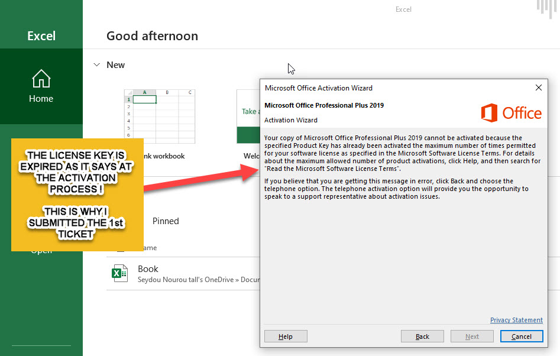
Task: Click the Excel file icon beside Book
Action: [120, 273]
